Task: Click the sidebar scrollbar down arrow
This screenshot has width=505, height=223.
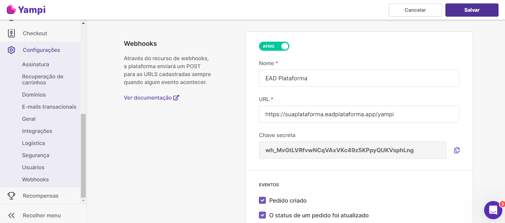Action: (x=84, y=201)
